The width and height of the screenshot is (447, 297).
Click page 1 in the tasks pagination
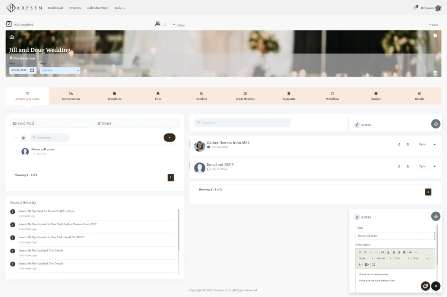coord(428,192)
